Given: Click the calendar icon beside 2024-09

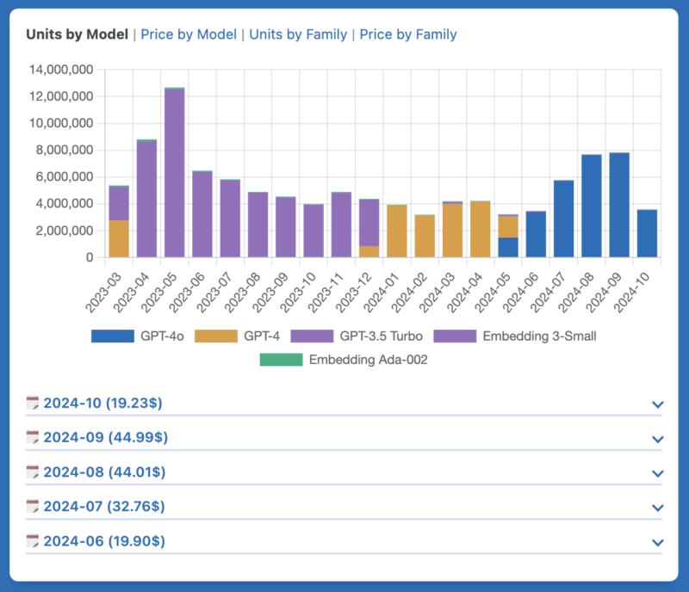Looking at the screenshot, I should click(33, 437).
